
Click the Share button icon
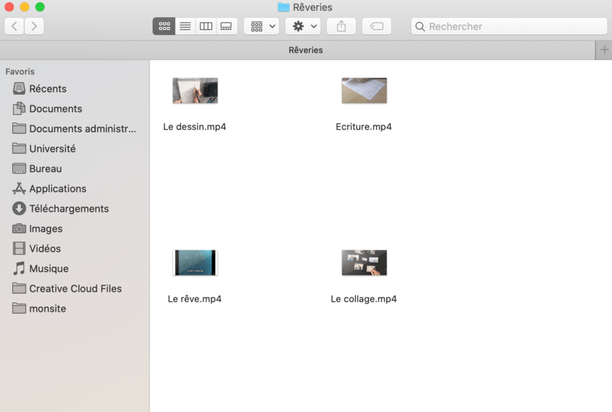pyautogui.click(x=341, y=26)
